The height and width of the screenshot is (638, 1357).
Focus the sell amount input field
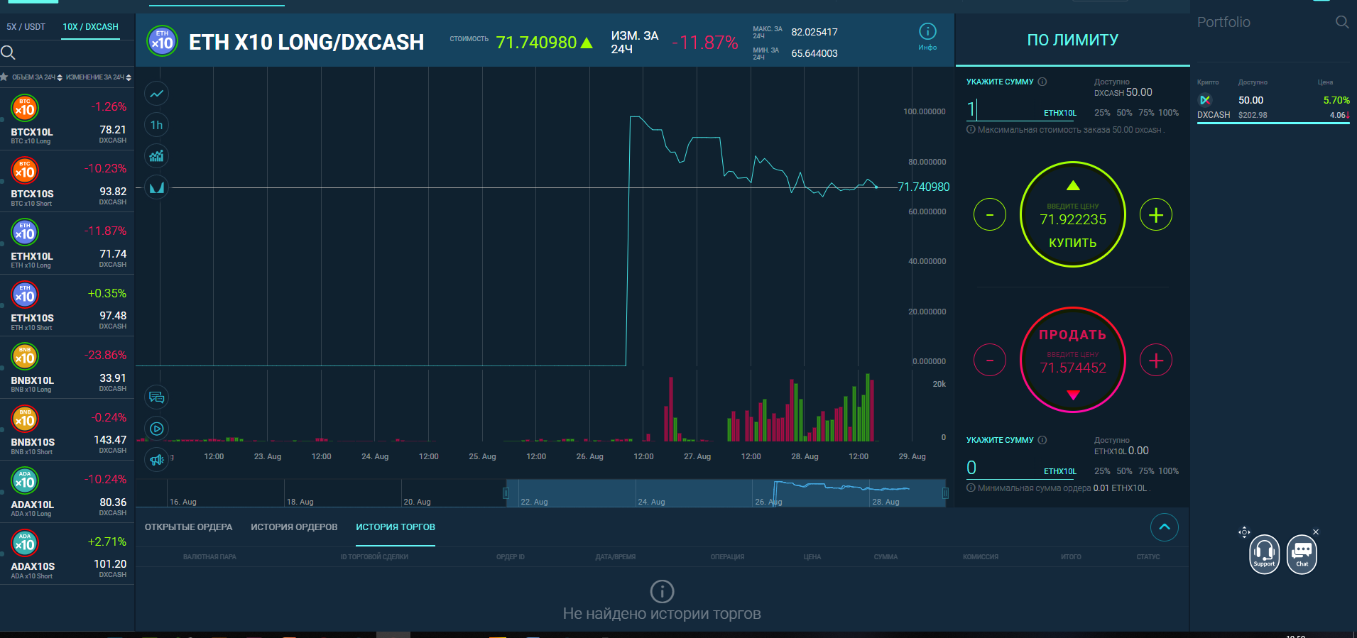[x=1020, y=468]
